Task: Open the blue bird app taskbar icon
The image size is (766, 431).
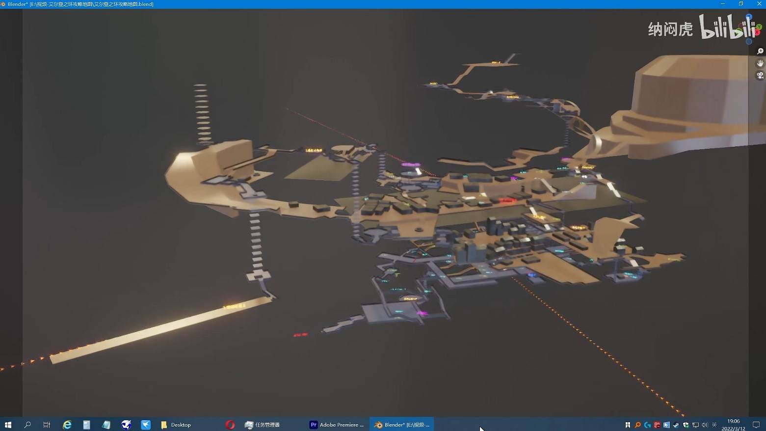Action: pyautogui.click(x=126, y=425)
